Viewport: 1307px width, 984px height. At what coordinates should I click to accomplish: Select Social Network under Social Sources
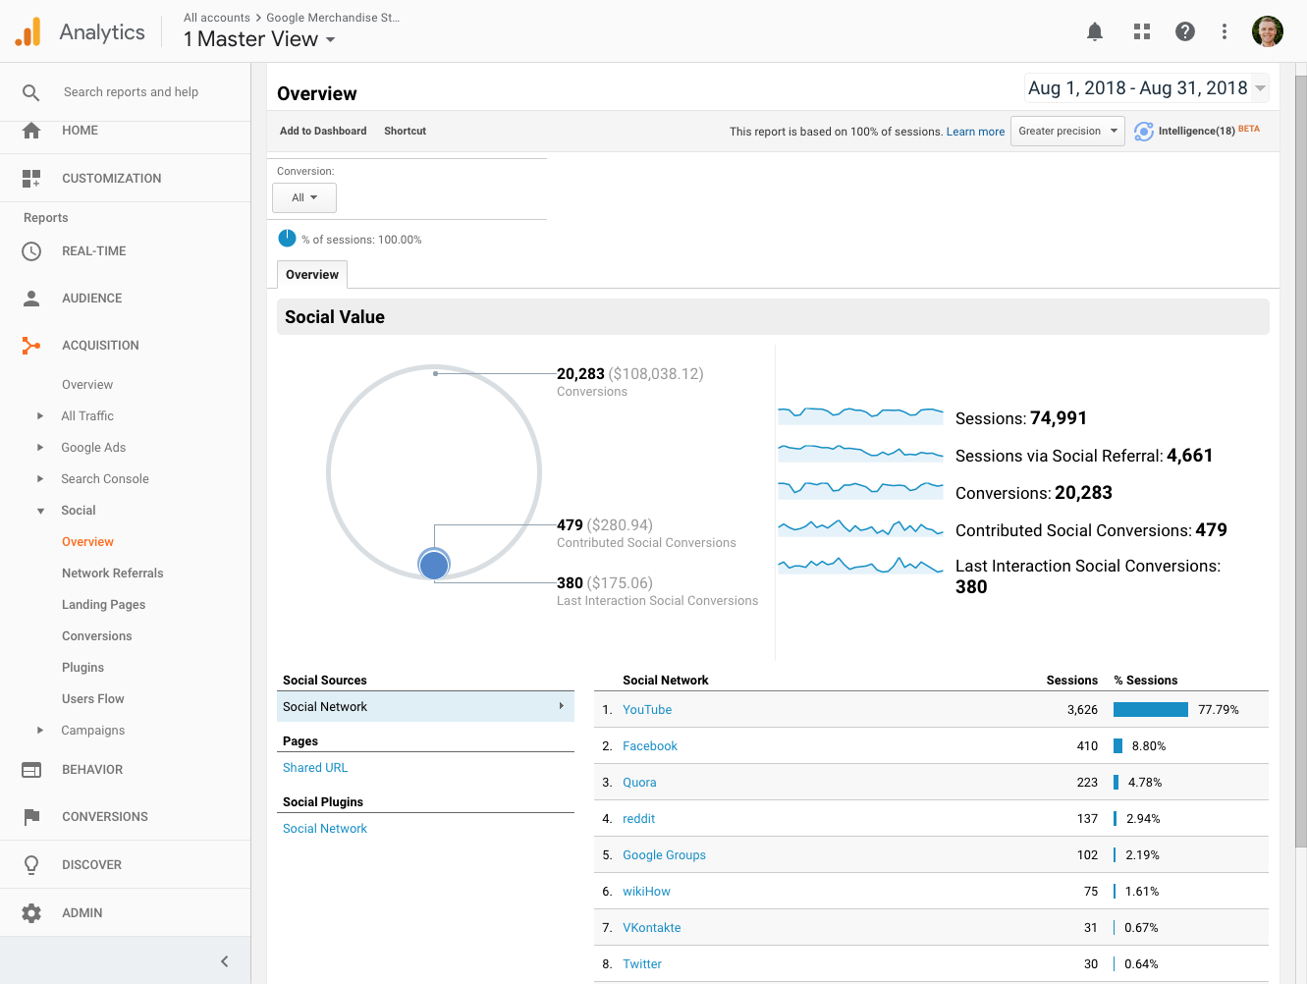pyautogui.click(x=426, y=707)
